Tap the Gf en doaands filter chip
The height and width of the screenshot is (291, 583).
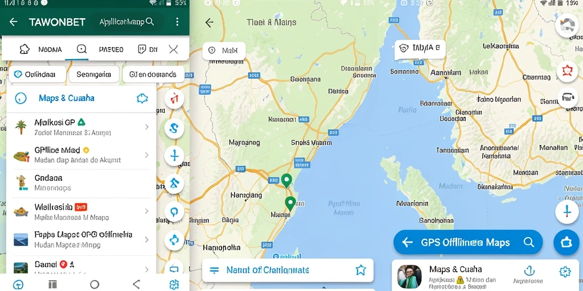click(x=153, y=74)
